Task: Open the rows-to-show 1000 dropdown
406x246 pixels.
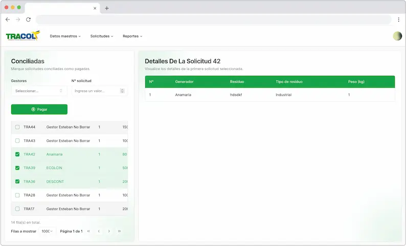Action: click(47, 231)
